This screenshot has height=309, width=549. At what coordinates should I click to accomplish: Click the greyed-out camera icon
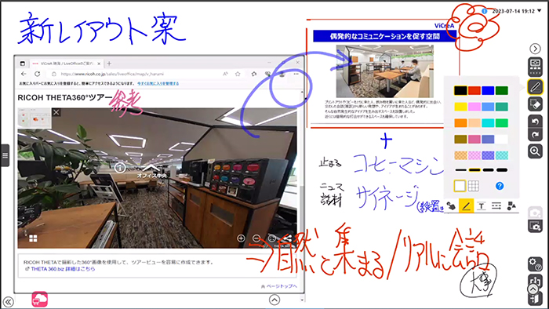[x=535, y=213]
